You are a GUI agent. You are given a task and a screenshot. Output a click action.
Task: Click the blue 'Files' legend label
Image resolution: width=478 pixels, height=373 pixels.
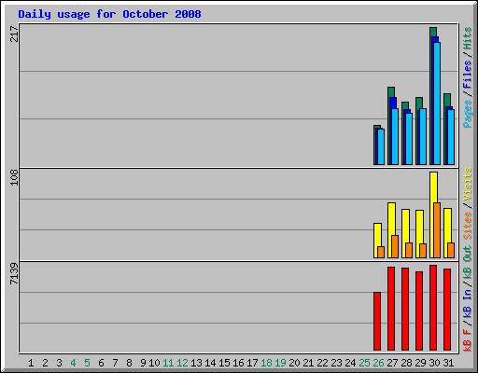coord(467,75)
